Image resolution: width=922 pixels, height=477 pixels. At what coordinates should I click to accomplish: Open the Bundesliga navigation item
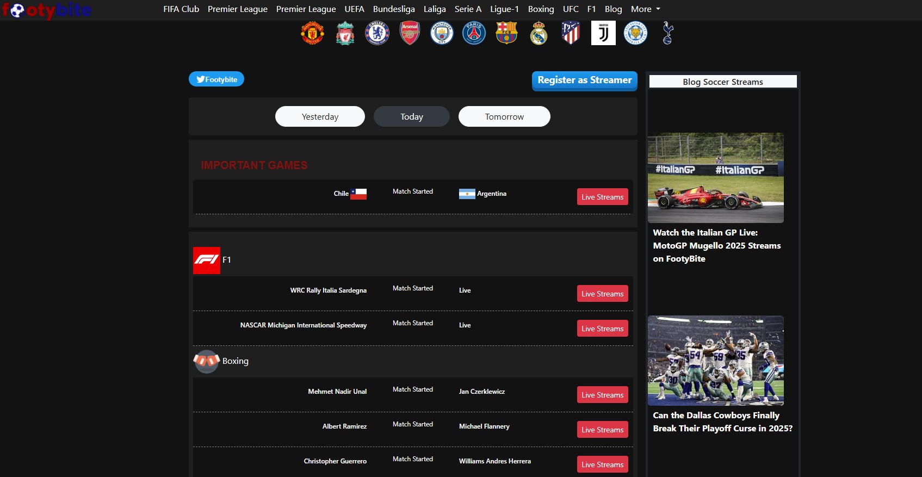point(394,9)
